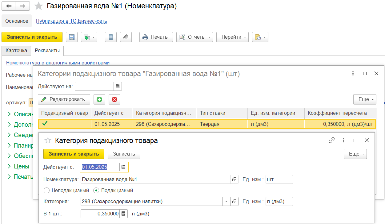The width and height of the screenshot is (385, 224).
Task: Open calculator for the 'В 1 шт.' field
Action: (123, 214)
